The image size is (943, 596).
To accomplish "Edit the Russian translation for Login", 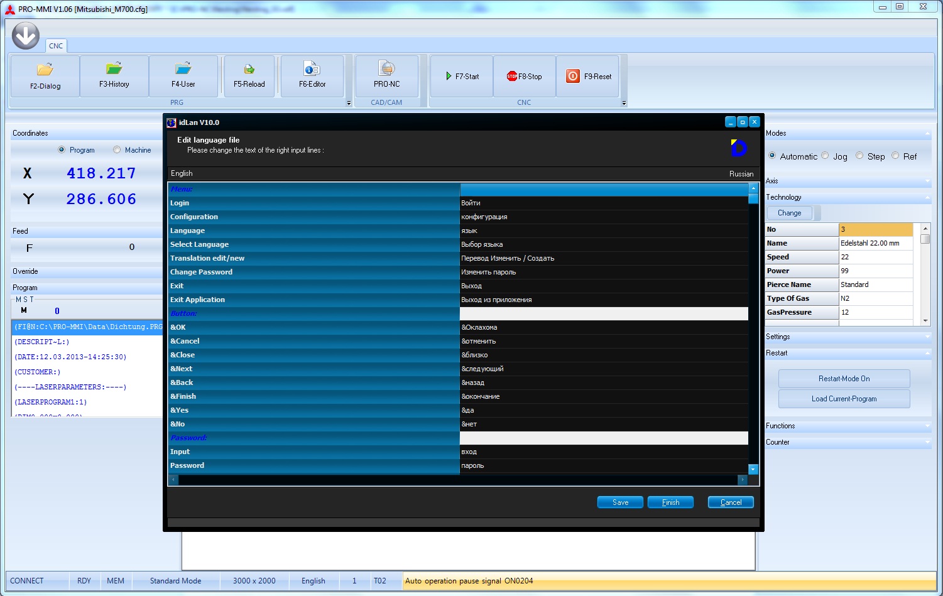I will (x=603, y=203).
